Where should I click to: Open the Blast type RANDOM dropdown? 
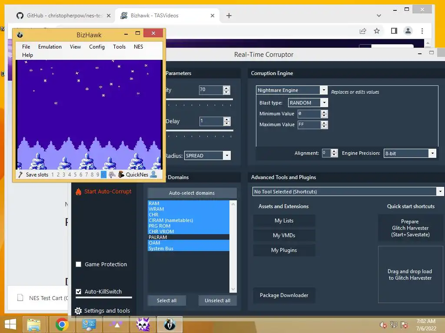(x=324, y=102)
